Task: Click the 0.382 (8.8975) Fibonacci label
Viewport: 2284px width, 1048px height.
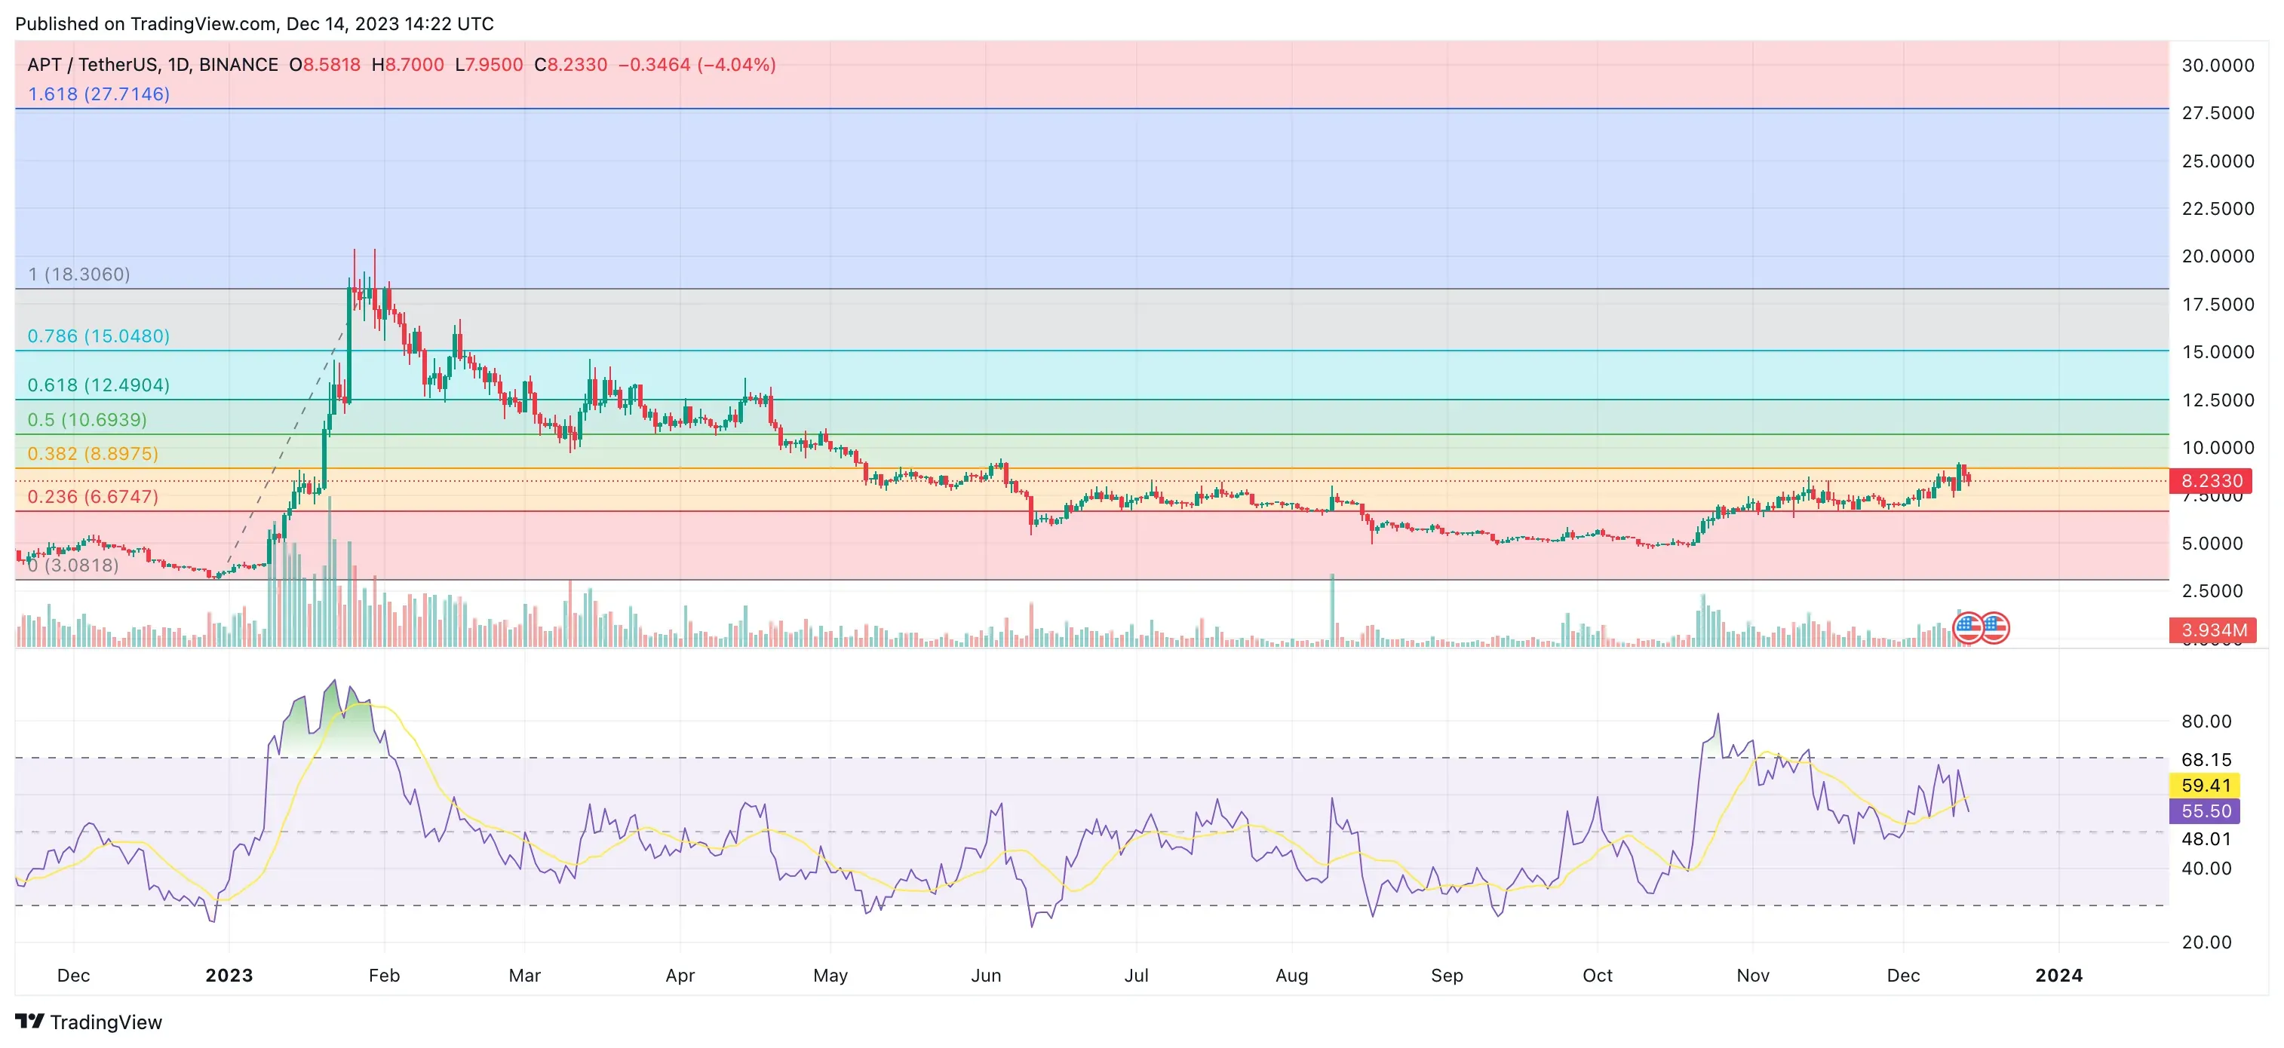Action: pos(93,454)
